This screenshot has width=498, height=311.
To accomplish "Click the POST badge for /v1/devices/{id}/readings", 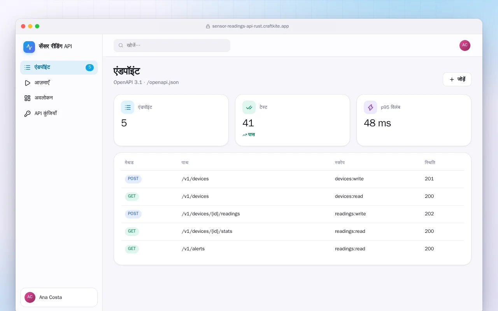I will tap(133, 214).
